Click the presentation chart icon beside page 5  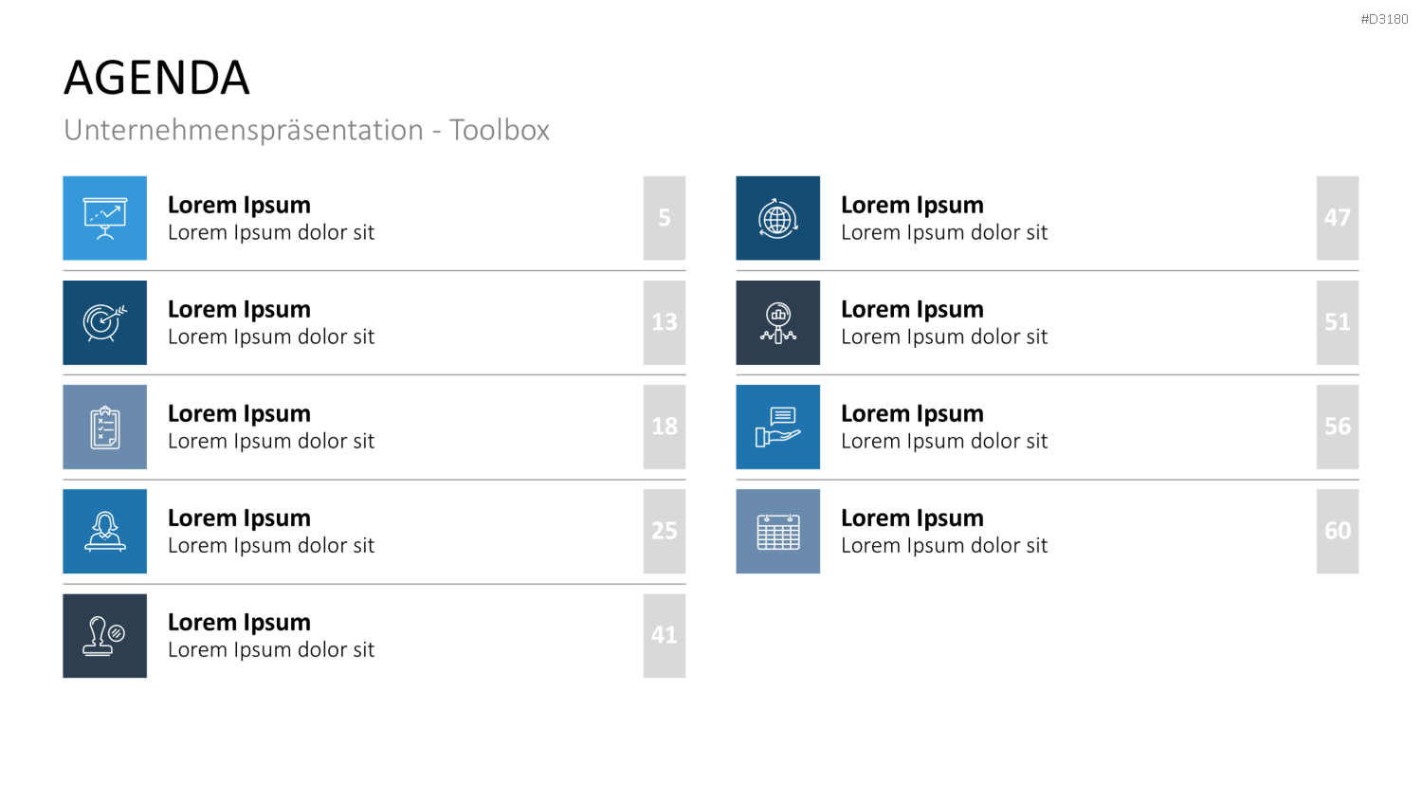point(105,218)
